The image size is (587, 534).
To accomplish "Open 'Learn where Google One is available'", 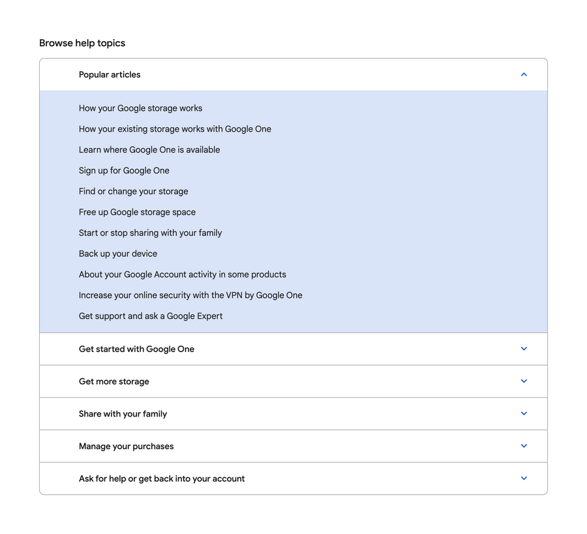I will [x=149, y=149].
